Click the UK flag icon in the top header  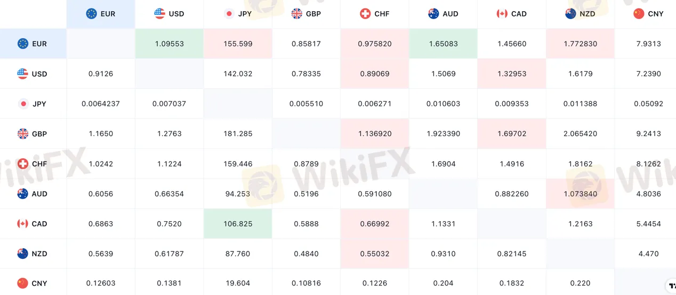coord(297,14)
